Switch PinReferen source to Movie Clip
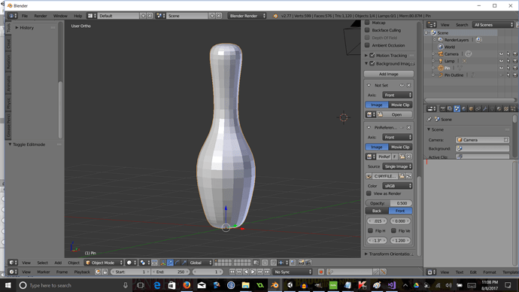The width and height of the screenshot is (519, 292). tap(400, 147)
